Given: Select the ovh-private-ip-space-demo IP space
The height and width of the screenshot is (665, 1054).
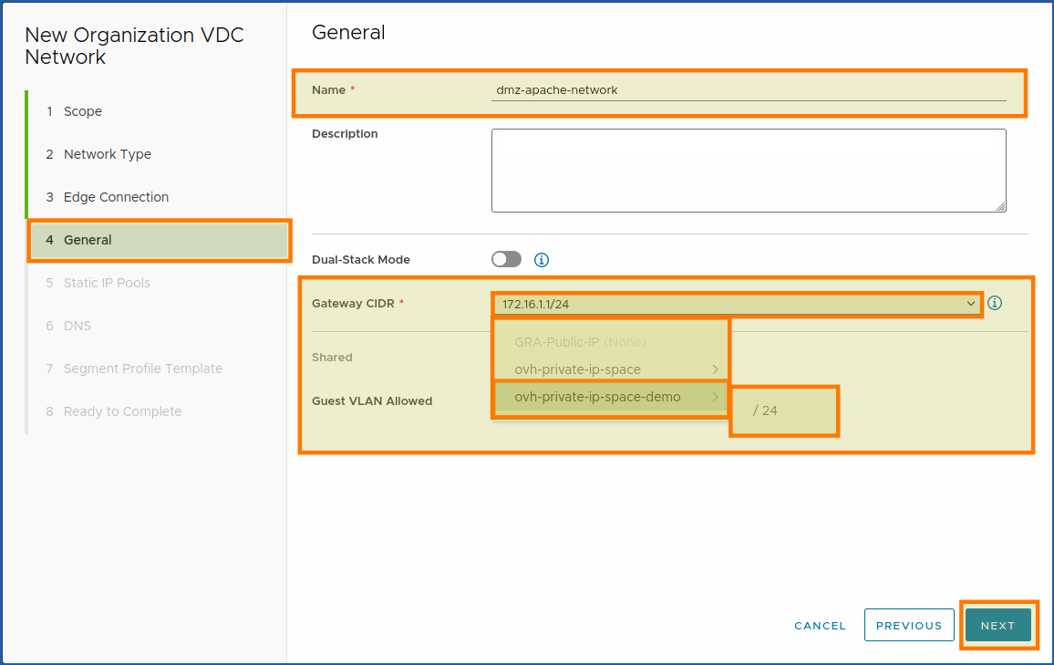Looking at the screenshot, I should tap(602, 398).
